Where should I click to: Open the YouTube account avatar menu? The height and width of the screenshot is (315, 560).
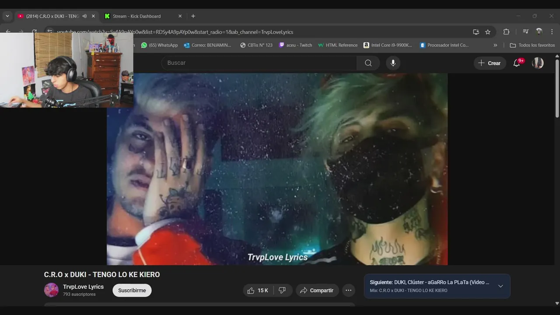538,63
